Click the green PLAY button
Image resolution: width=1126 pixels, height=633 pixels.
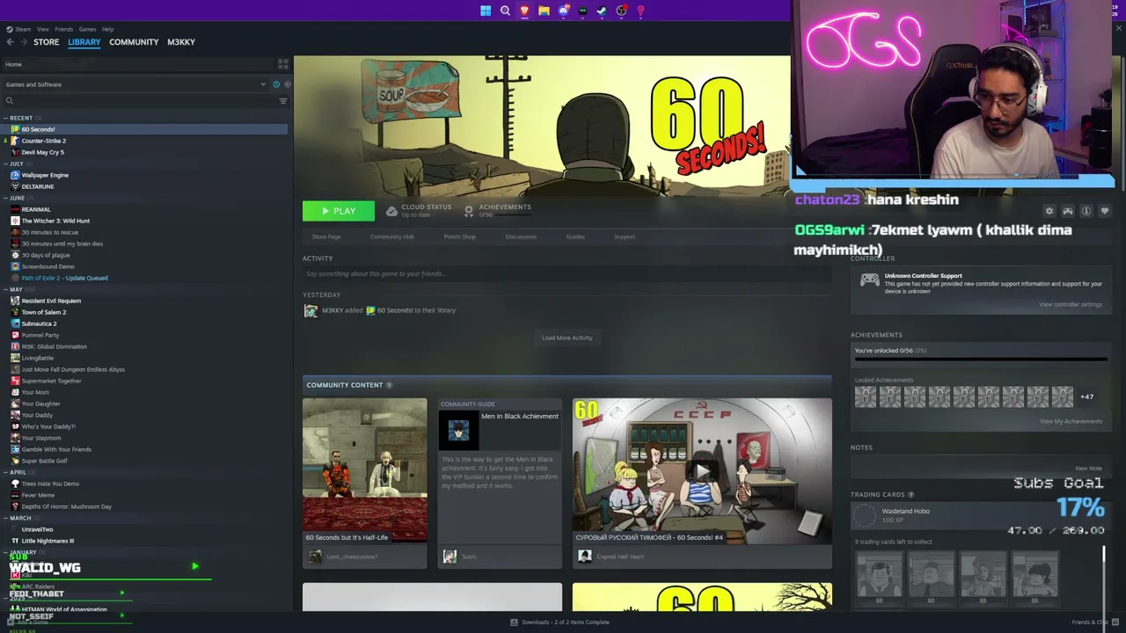[339, 211]
